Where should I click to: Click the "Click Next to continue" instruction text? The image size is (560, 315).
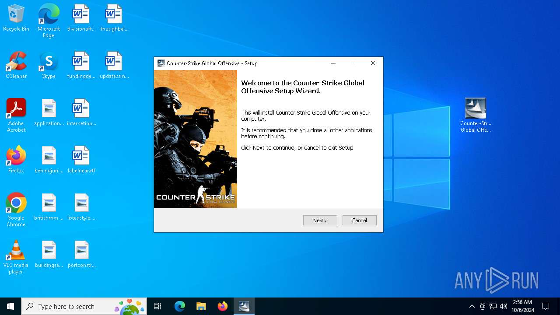[297, 147]
